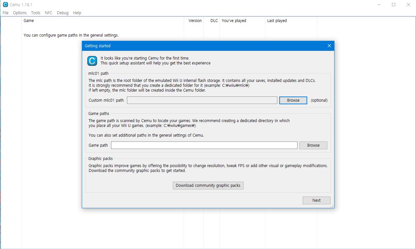This screenshot has height=249, width=416.
Task: Download community graphic packs
Action: [x=208, y=186]
